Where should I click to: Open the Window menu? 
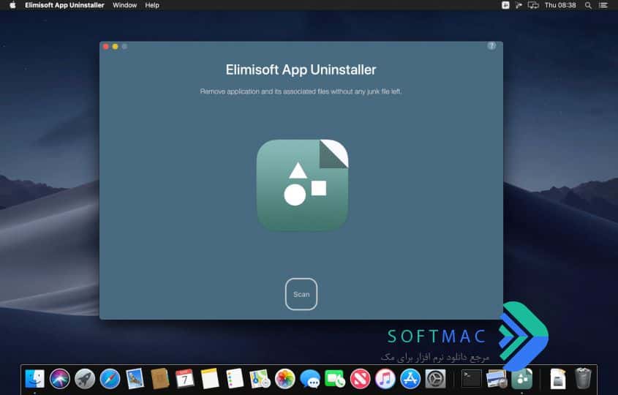tap(124, 5)
